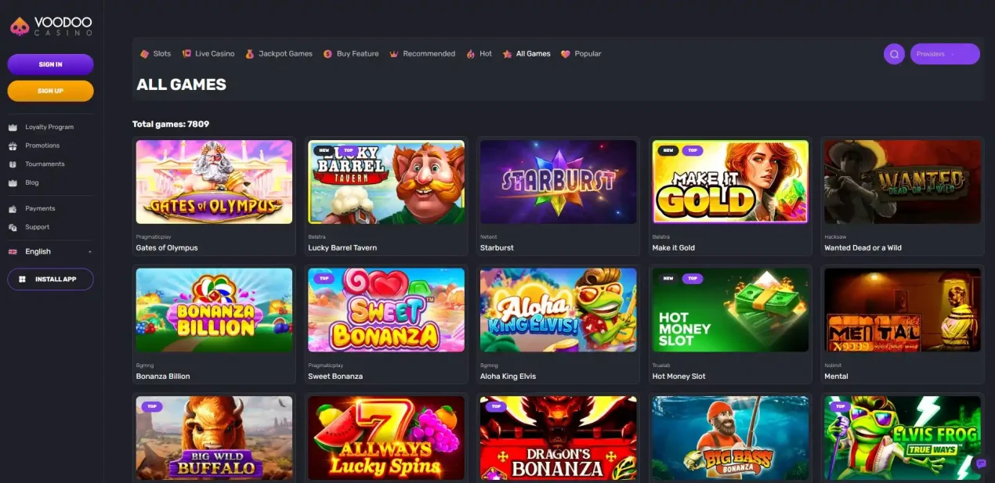
Task: Switch to the Popular tab
Action: (x=581, y=54)
